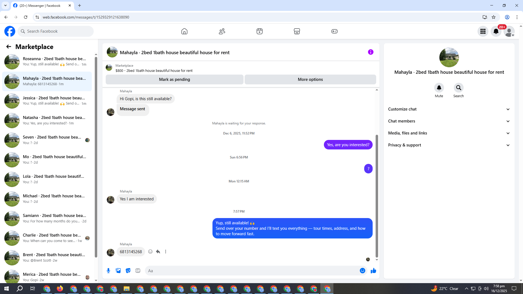The width and height of the screenshot is (523, 294).
Task: Choose a GIF with the GIF icon
Action: coord(138,271)
